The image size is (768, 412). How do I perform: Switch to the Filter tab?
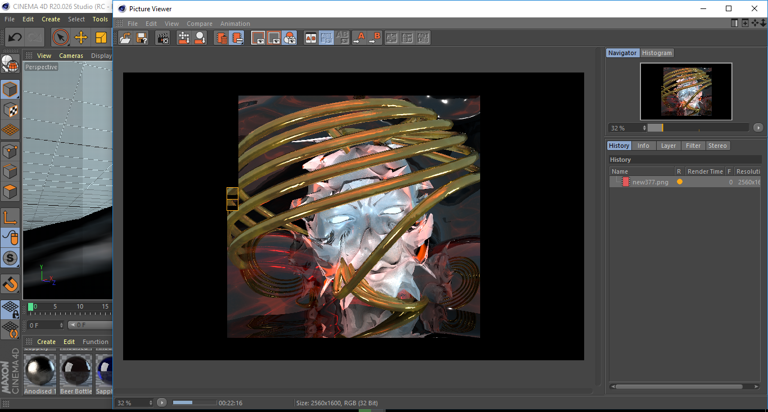tap(693, 146)
